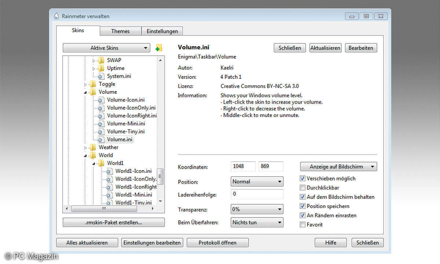The width and height of the screenshot is (440, 264).
Task: Collapse the World folder arrow
Action: point(86,155)
